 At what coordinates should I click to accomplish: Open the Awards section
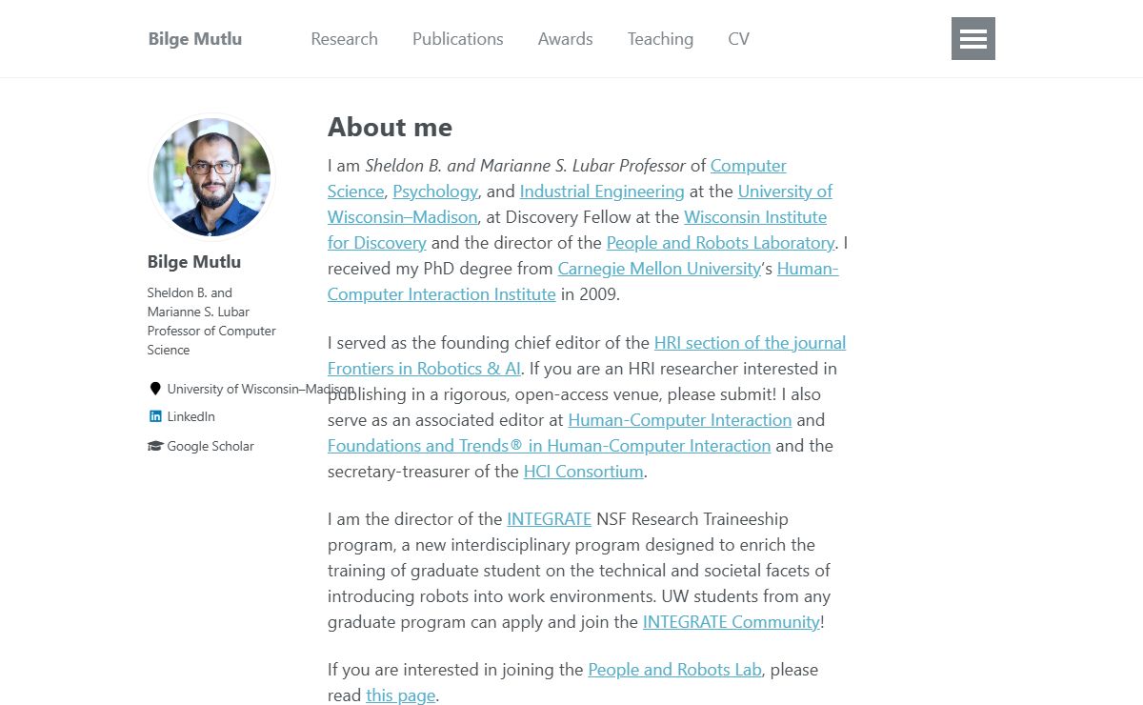tap(565, 39)
